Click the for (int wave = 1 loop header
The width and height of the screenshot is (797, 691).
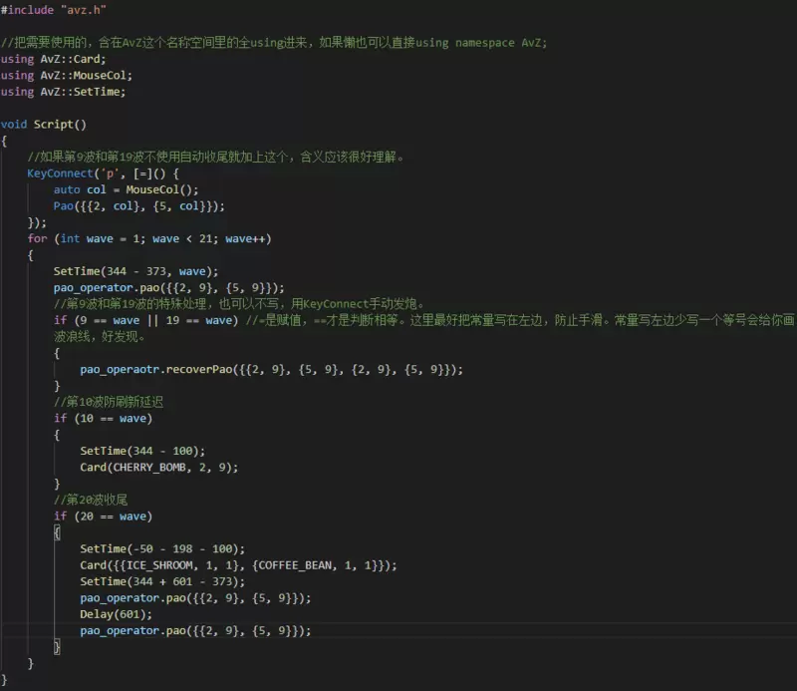click(149, 238)
